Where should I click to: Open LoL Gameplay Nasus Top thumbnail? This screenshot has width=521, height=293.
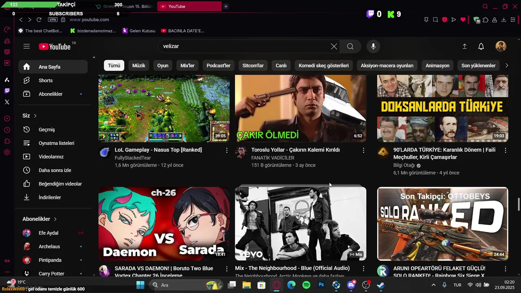coord(164,108)
